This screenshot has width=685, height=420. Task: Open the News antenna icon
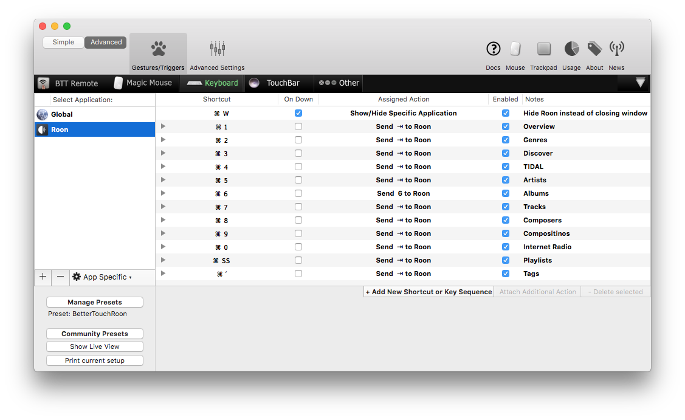click(x=616, y=49)
